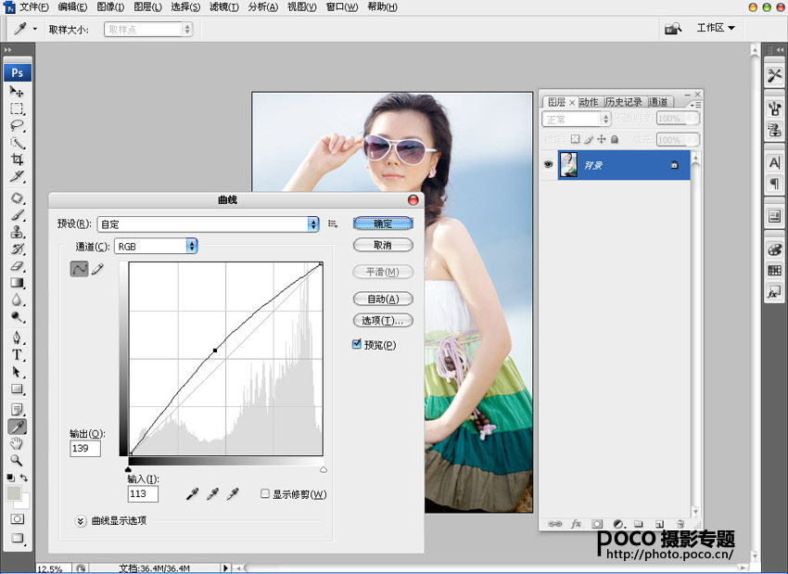Click the delete layer trash icon
This screenshot has height=574, width=788.
click(x=680, y=524)
